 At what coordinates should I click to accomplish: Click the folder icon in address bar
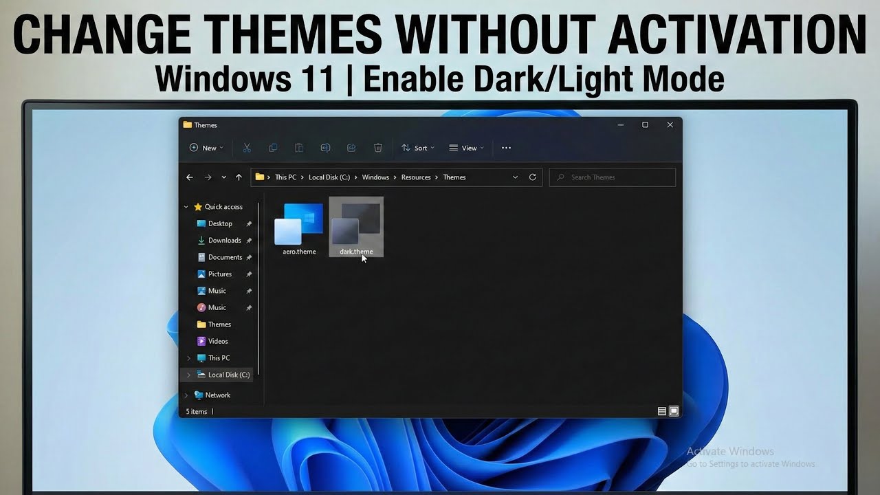(x=260, y=177)
